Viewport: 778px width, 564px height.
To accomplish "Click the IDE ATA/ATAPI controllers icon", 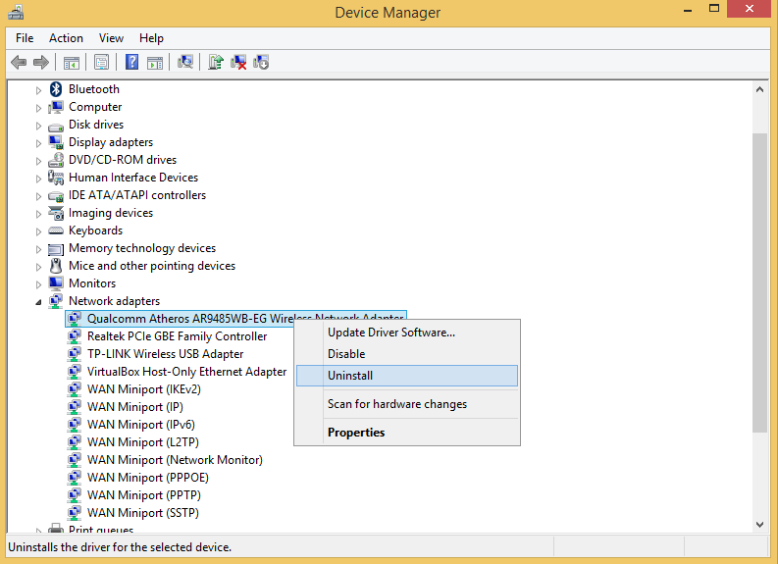I will [56, 196].
